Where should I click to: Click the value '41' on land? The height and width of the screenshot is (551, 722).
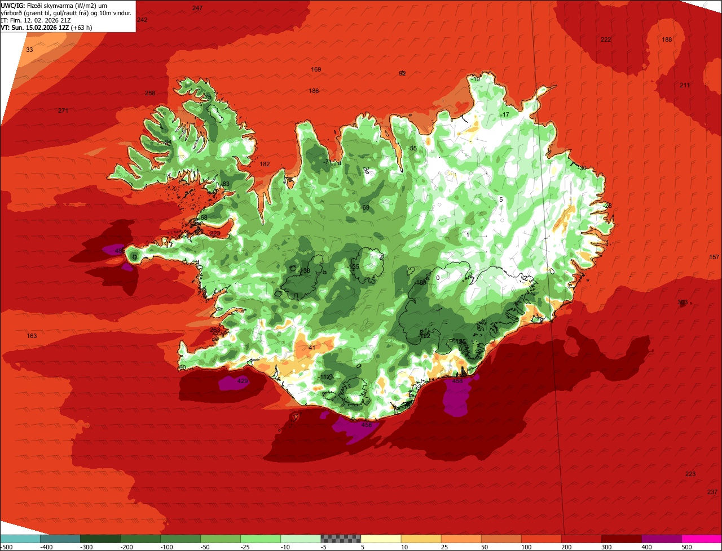[x=312, y=348]
